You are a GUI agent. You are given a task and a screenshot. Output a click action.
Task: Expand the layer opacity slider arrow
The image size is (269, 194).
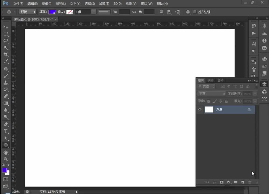click(255, 94)
